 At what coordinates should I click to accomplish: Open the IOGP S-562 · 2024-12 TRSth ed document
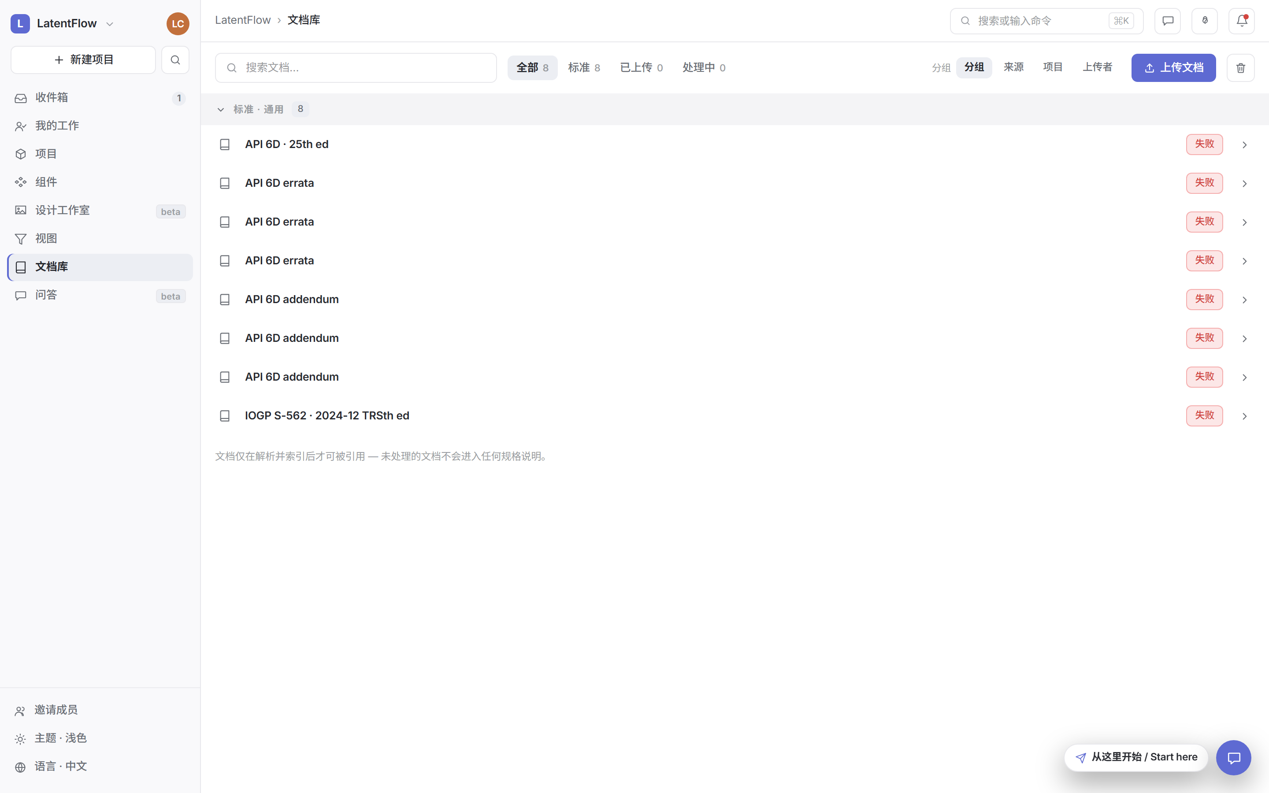(327, 416)
